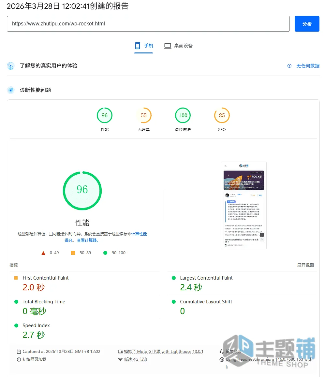This screenshot has height=377, width=324.
Task: Click the 指标 metrics heading
Action: click(14, 265)
